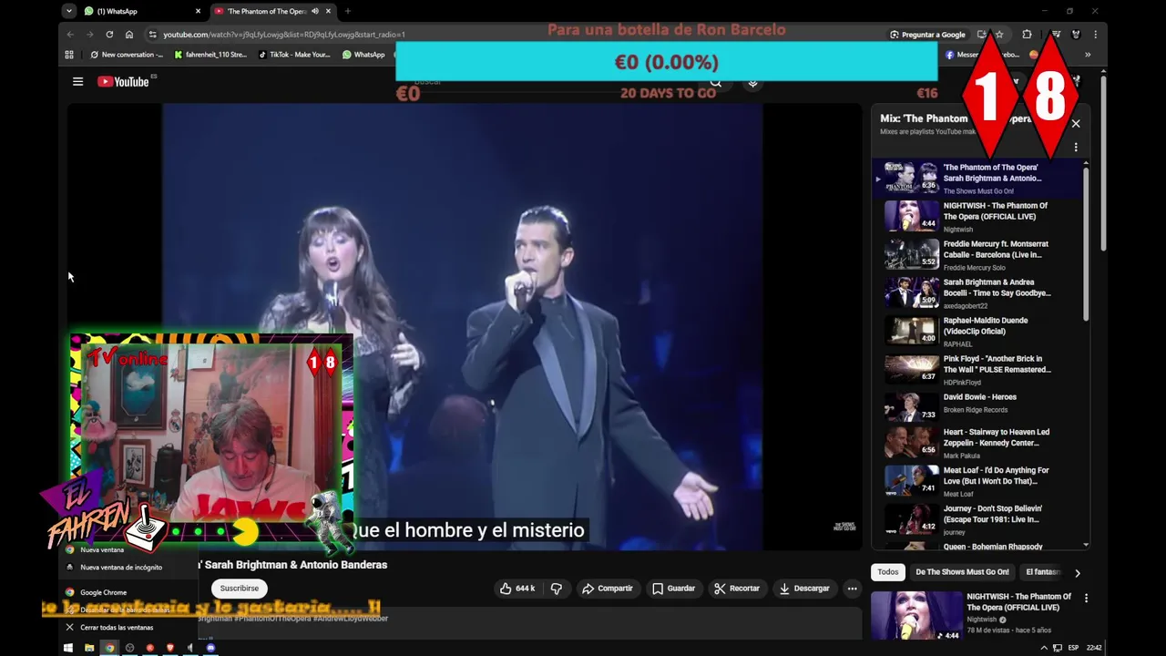Play Freddie Mercury Barcelona in mix
Screen dimensions: 1166x656
click(979, 255)
